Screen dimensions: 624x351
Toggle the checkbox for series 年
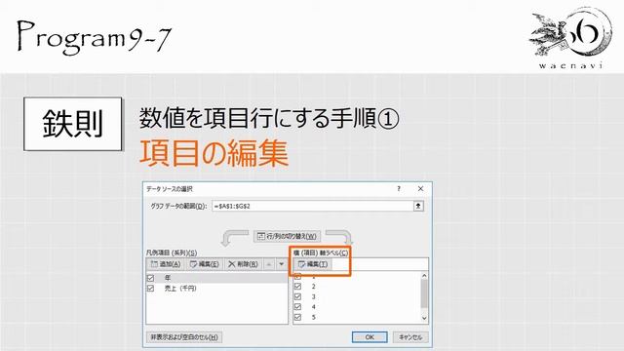150,278
